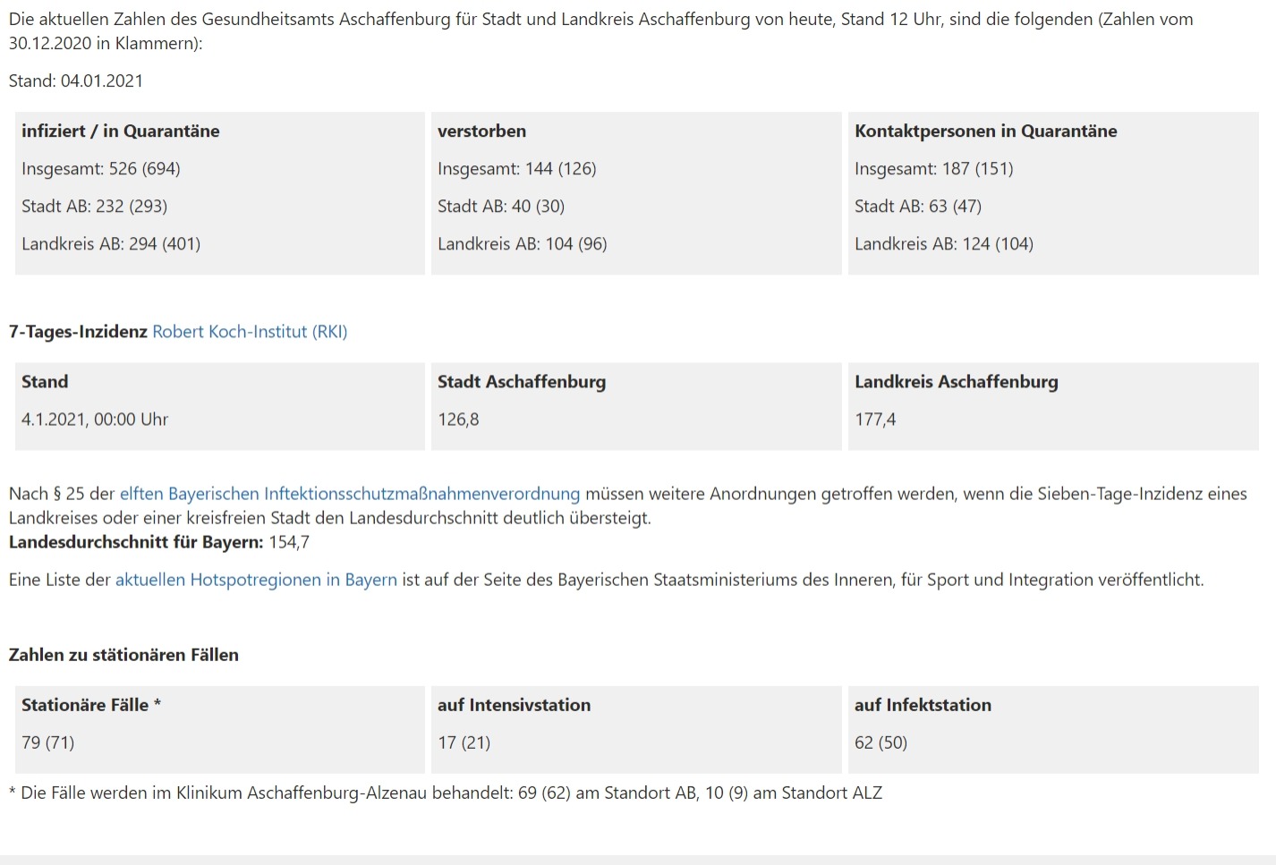Click the deceased entry "Stadt AB: 40 (30)"

point(500,207)
